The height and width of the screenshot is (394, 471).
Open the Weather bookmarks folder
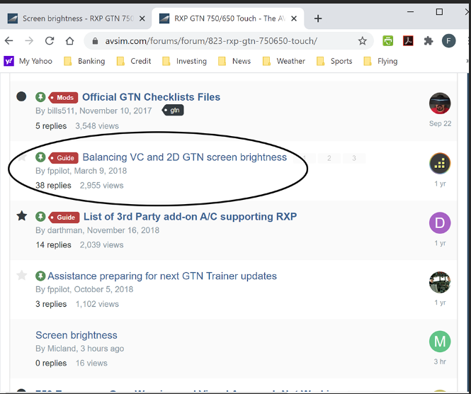pyautogui.click(x=283, y=61)
